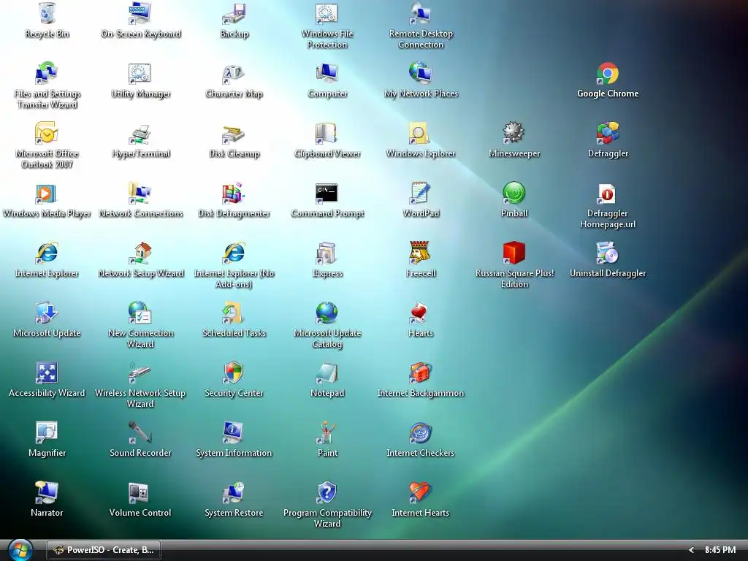Open the Character Map shortcut
The width and height of the screenshot is (748, 561).
click(x=234, y=73)
